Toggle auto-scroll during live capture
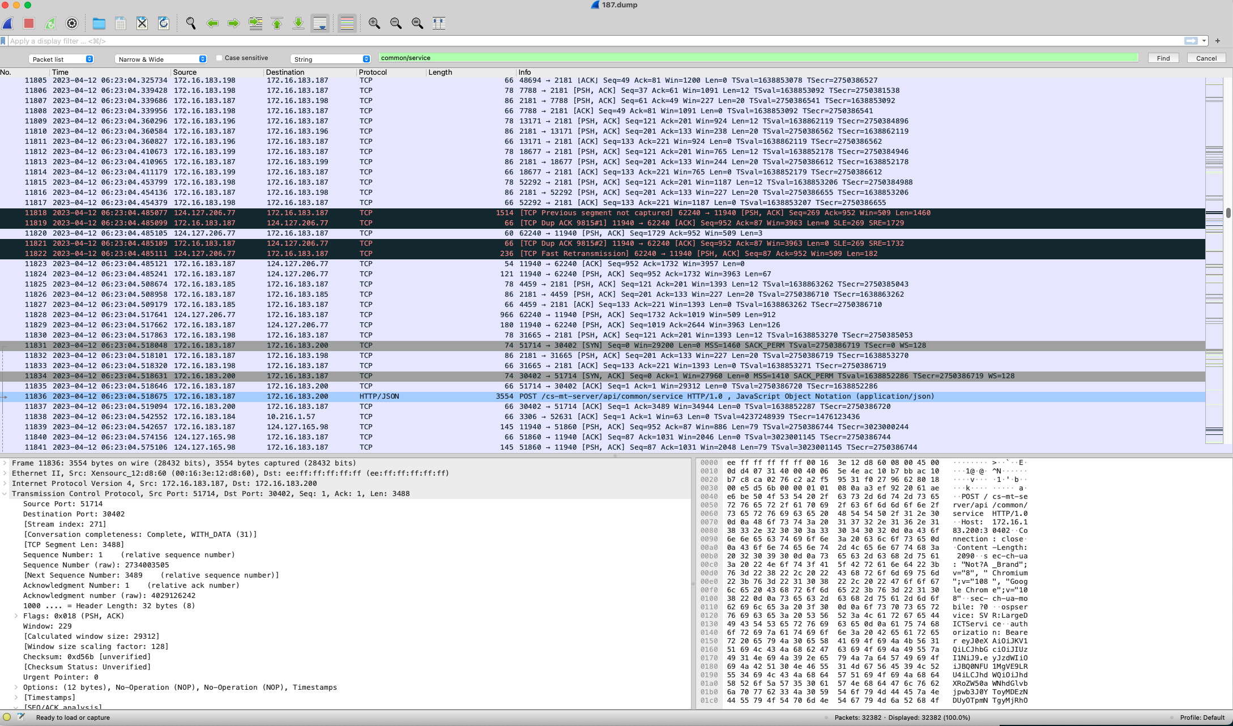The width and height of the screenshot is (1233, 726). (x=319, y=23)
